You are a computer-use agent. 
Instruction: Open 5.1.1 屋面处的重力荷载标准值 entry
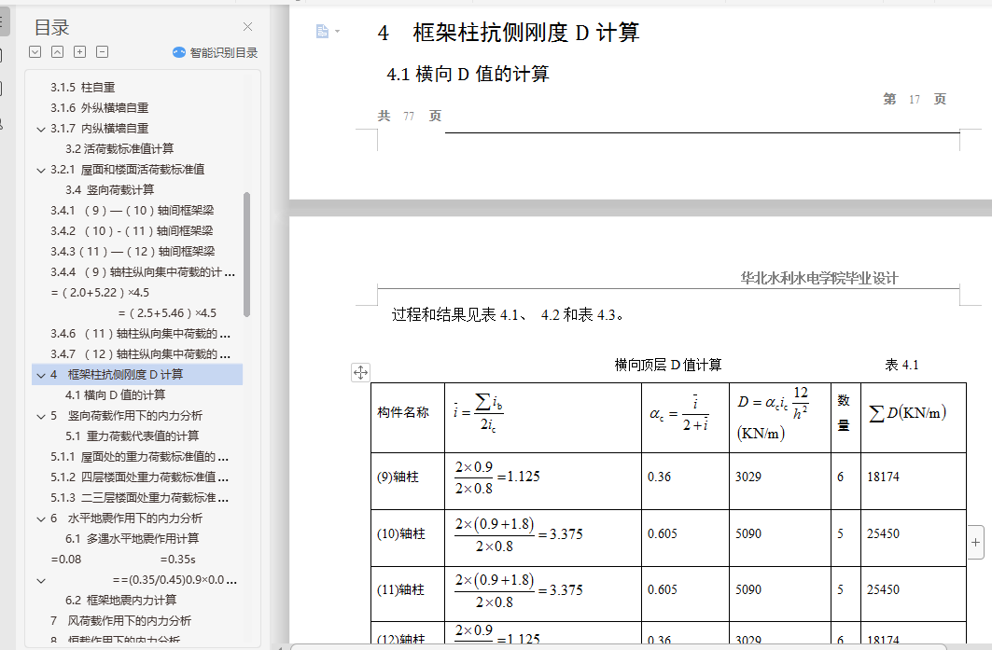tap(139, 457)
